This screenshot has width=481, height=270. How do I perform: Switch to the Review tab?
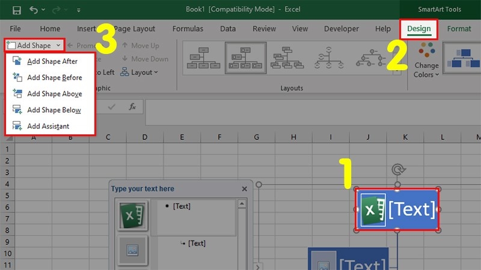click(x=264, y=29)
